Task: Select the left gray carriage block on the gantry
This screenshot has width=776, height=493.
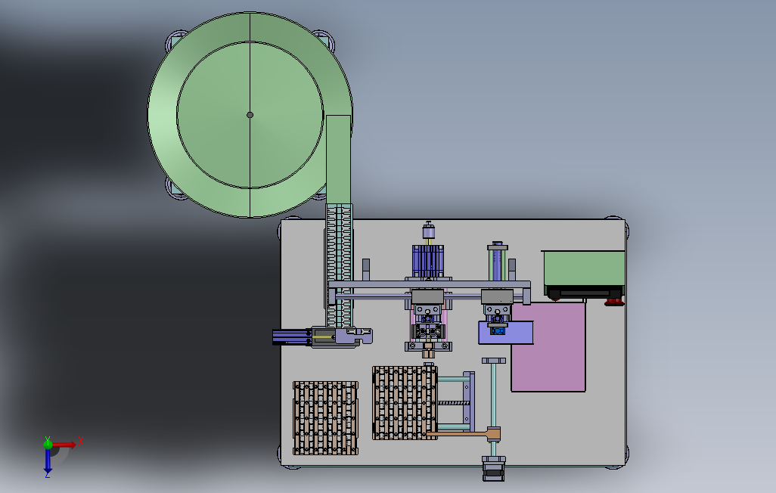Action: tap(427, 297)
